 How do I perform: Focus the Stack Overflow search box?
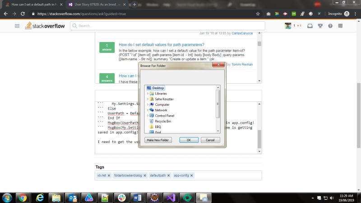click(167, 26)
